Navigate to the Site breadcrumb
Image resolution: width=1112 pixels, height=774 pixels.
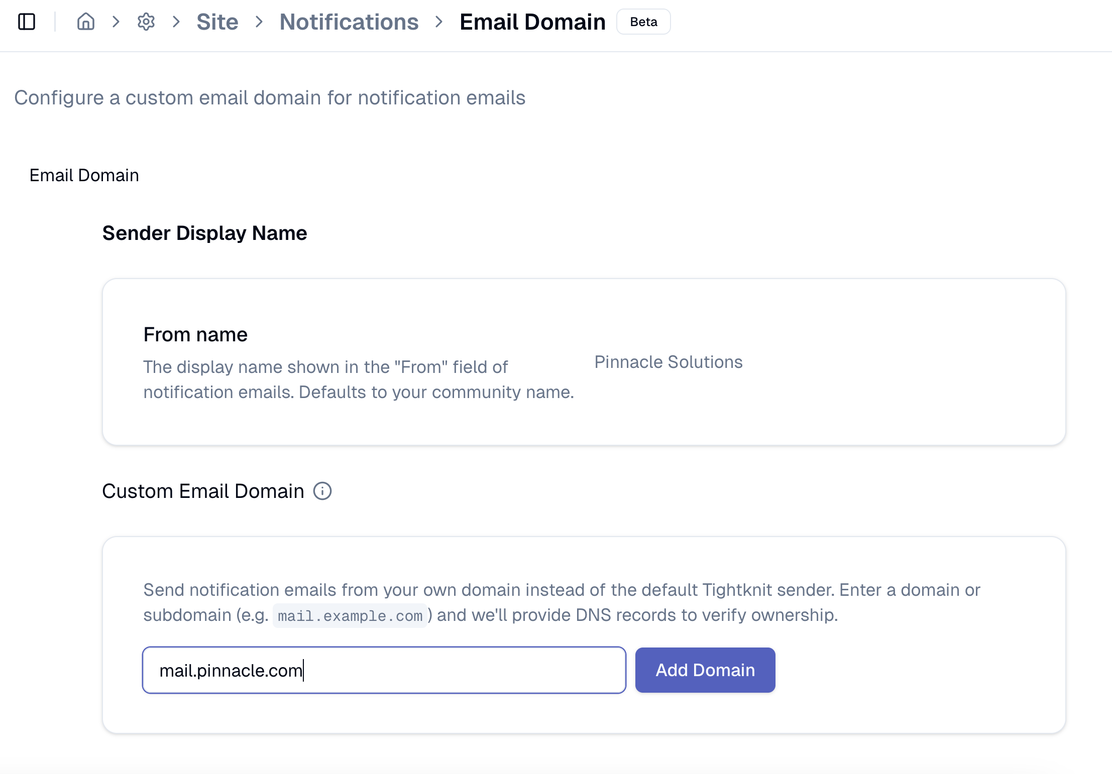click(217, 22)
